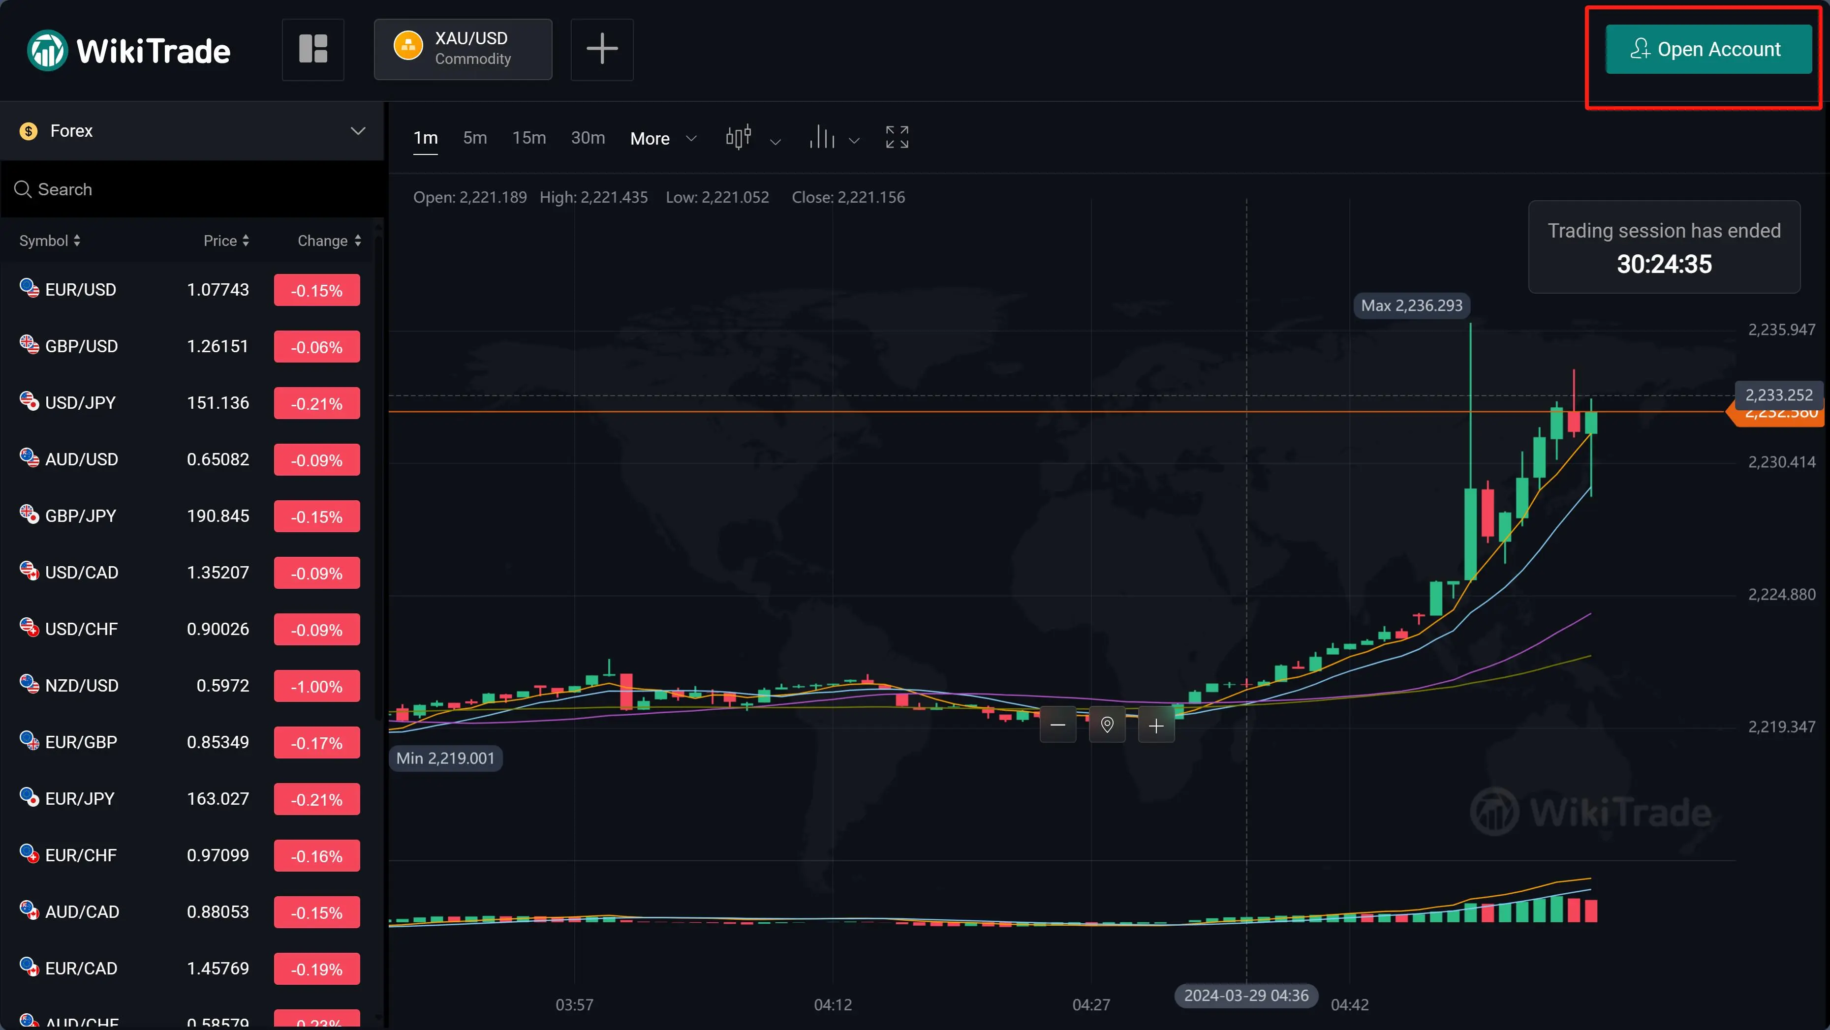Expand the indicators dropdown arrow
The height and width of the screenshot is (1030, 1830).
[855, 141]
